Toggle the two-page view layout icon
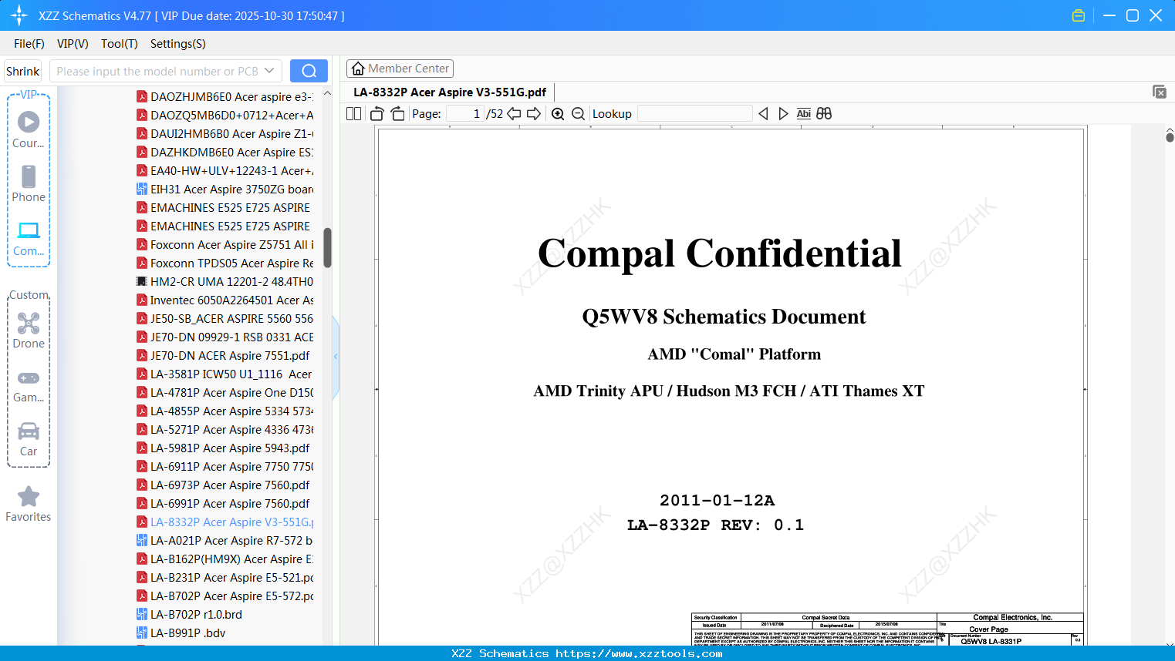1175x661 pixels. (353, 114)
